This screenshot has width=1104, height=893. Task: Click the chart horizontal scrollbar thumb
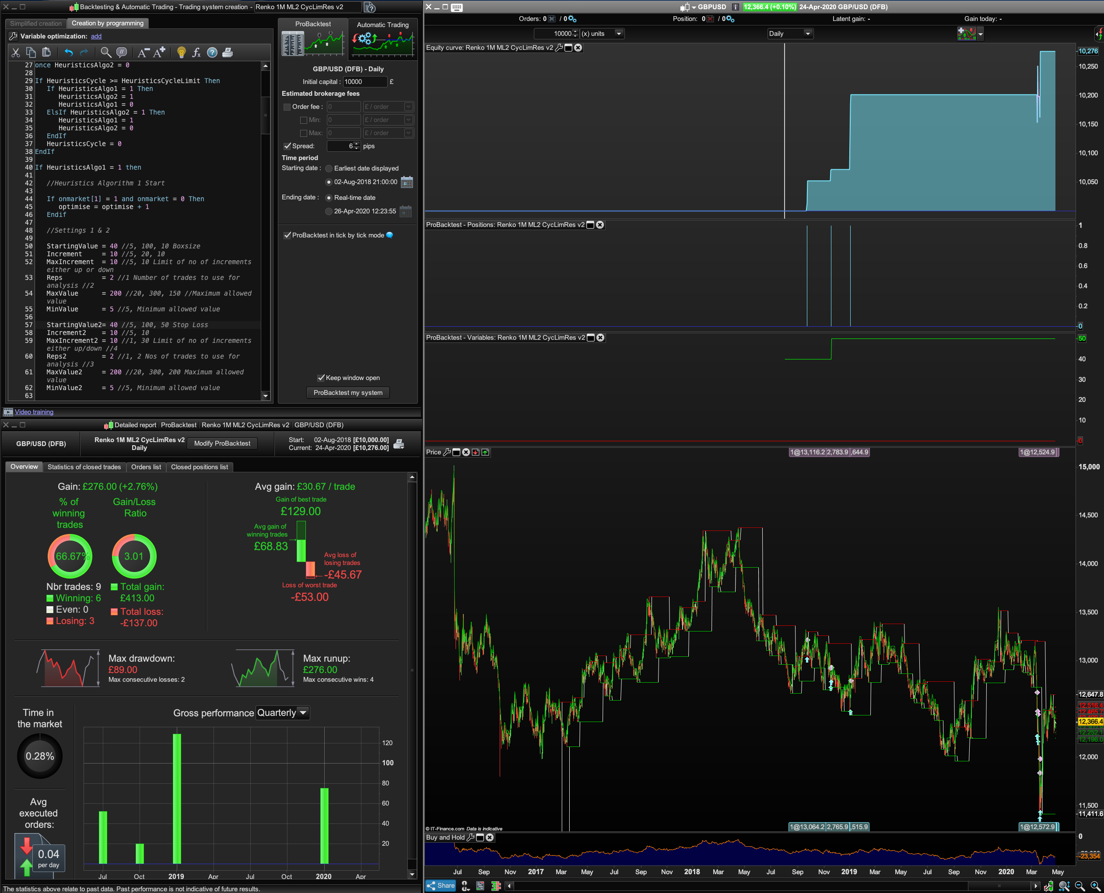coord(999,886)
